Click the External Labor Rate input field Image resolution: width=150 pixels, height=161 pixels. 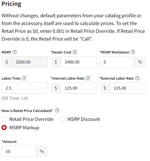(128, 88)
